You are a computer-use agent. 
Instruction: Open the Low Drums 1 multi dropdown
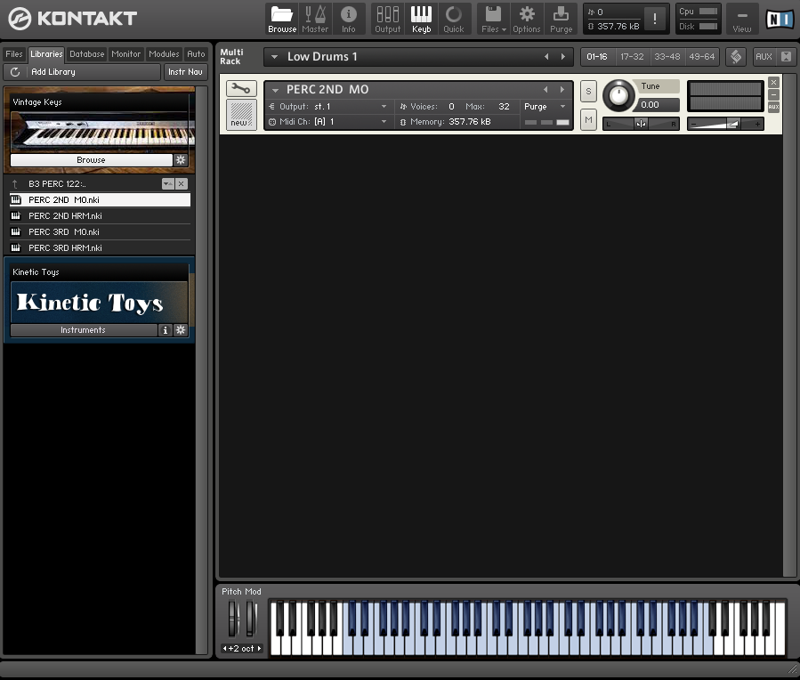pos(274,57)
